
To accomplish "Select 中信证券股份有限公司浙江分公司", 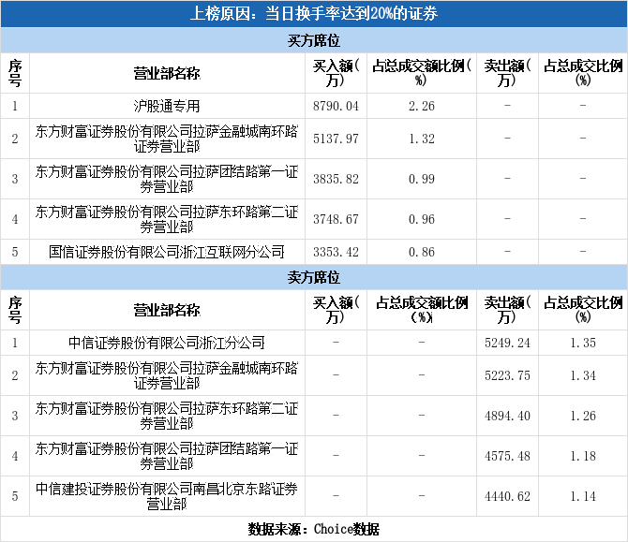I will click(x=167, y=343).
